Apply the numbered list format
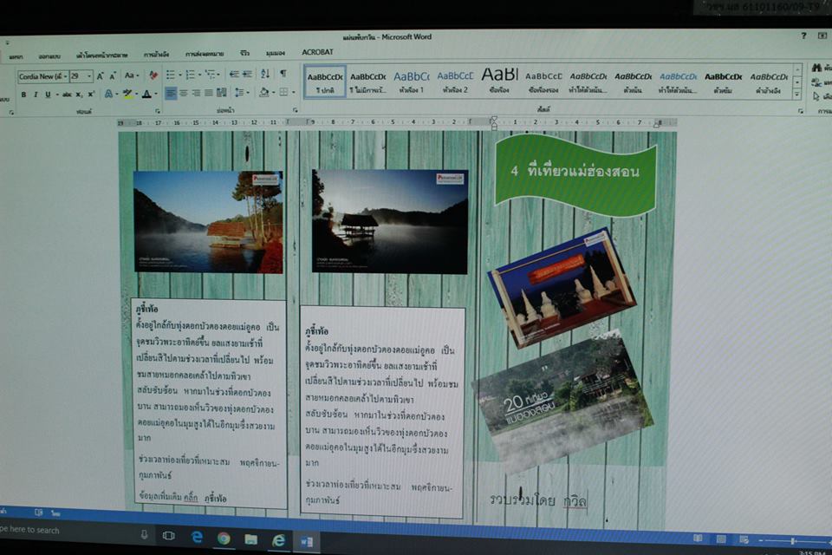 click(190, 75)
